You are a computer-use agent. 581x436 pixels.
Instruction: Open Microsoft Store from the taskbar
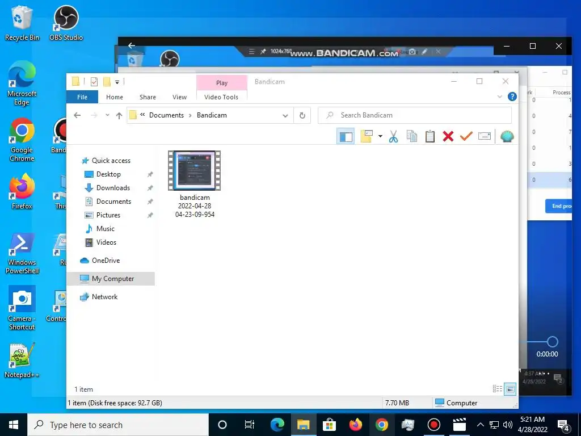pyautogui.click(x=329, y=425)
